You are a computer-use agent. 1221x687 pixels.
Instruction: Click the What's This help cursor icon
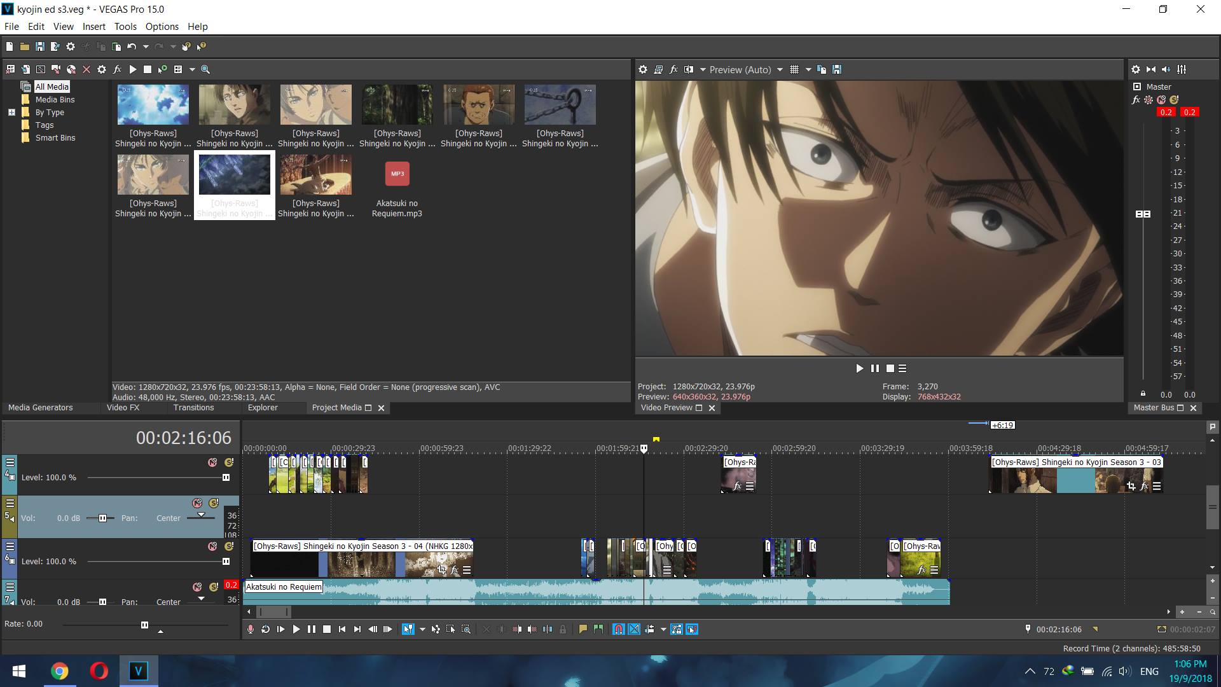pos(202,46)
